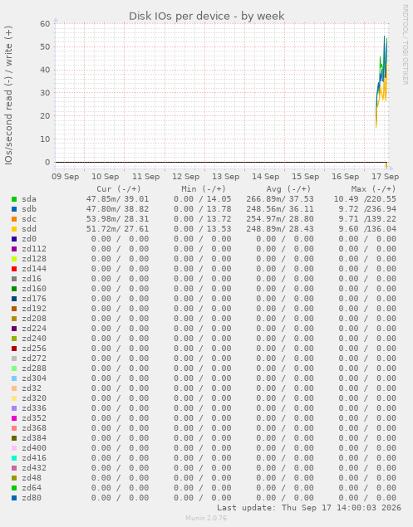Select the zd240 device label
Image resolution: width=413 pixels, height=527 pixels.
coord(34,339)
